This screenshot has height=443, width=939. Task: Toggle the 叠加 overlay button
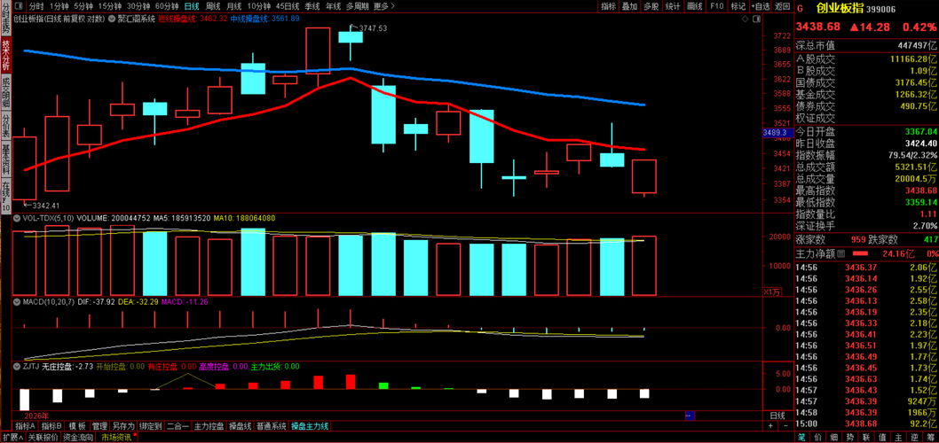629,6
